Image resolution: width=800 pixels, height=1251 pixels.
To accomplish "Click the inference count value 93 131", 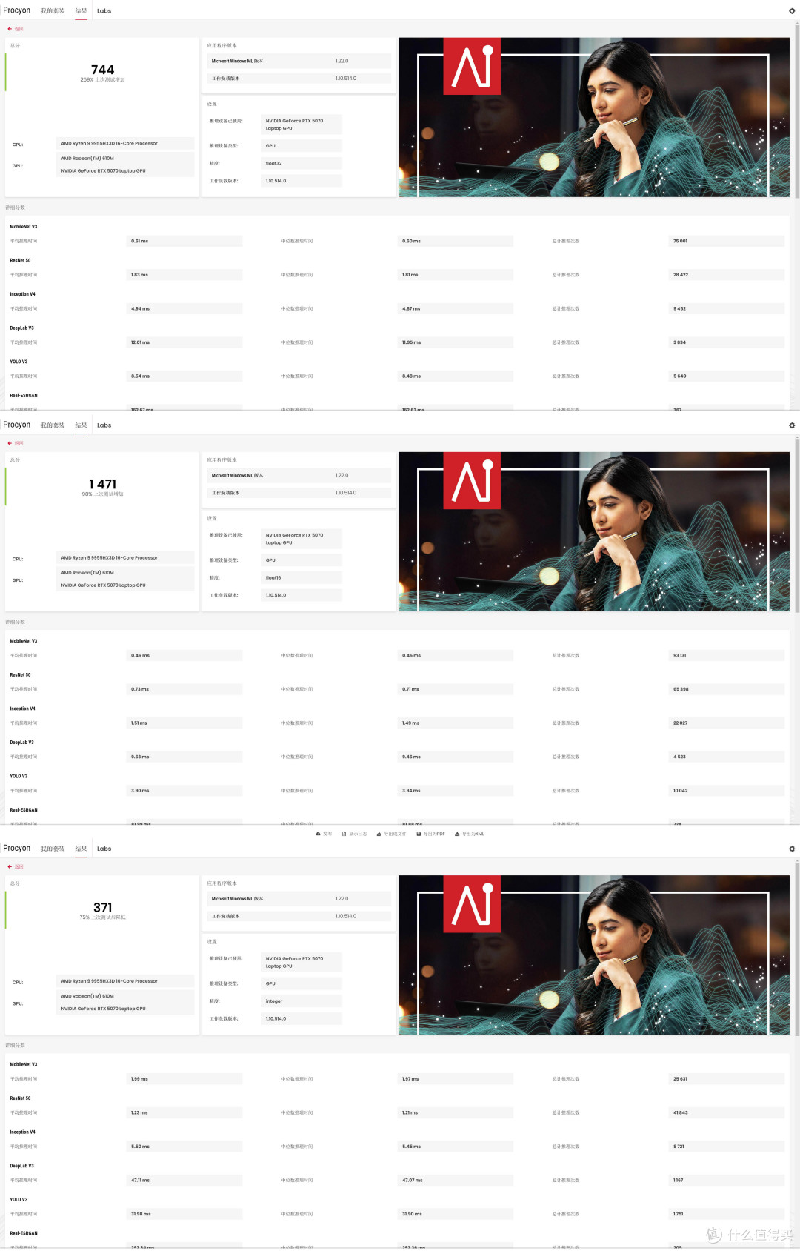I will (x=727, y=655).
